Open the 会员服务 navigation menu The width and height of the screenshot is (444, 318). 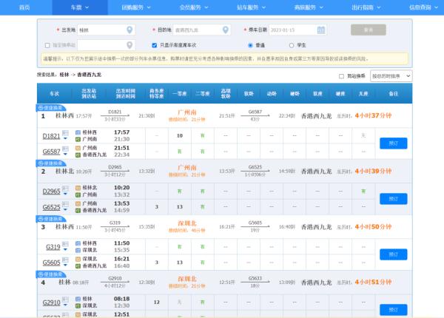coord(194,7)
